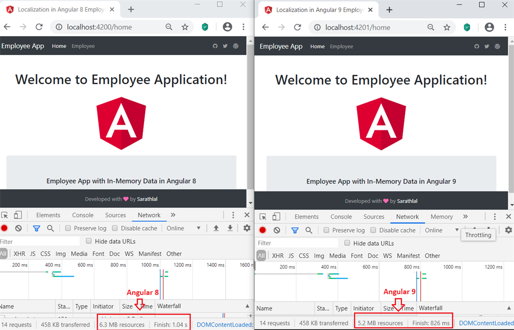
Task: Click Home link in Angular 9 app navbar
Action: (317, 47)
